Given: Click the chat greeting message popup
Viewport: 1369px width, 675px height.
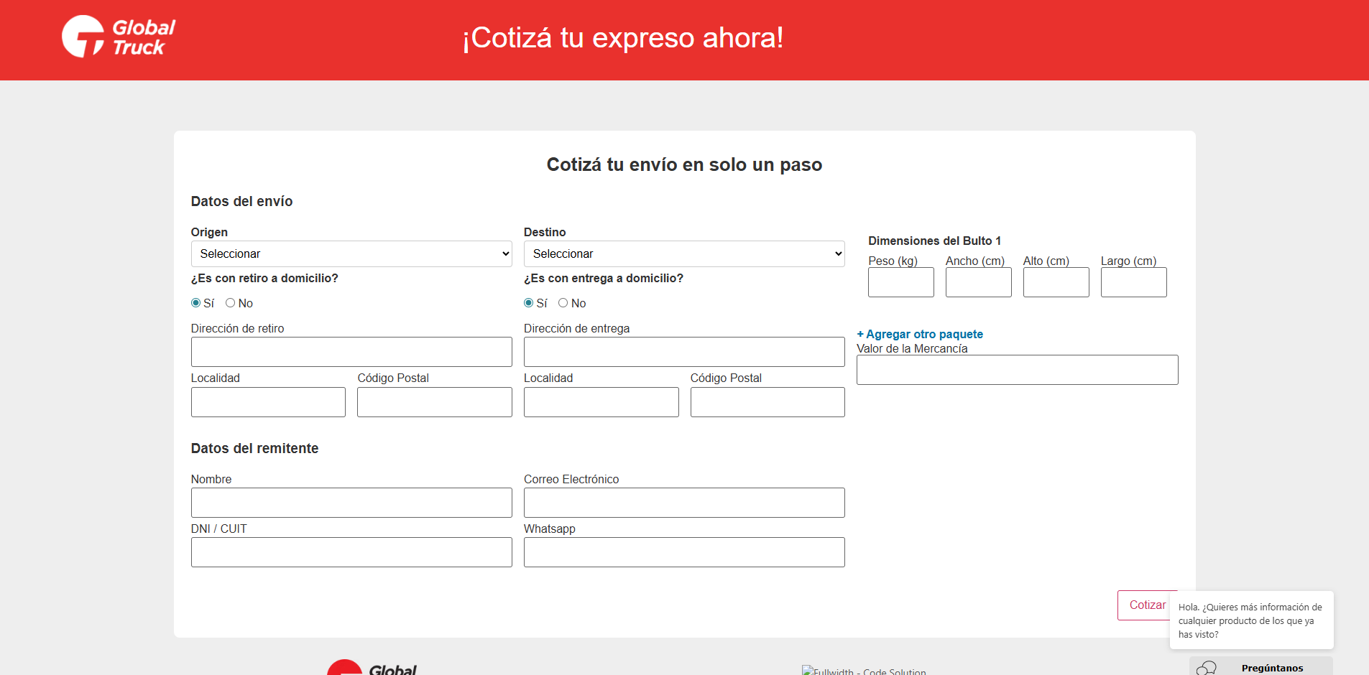Looking at the screenshot, I should [1251, 620].
